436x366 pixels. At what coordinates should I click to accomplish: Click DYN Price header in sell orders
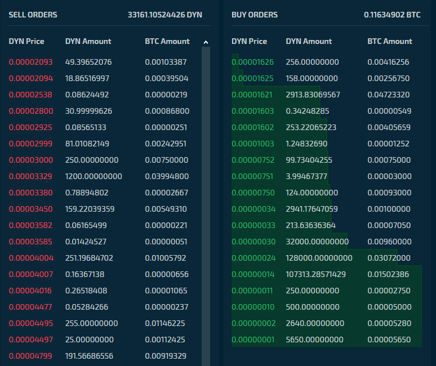click(x=26, y=42)
